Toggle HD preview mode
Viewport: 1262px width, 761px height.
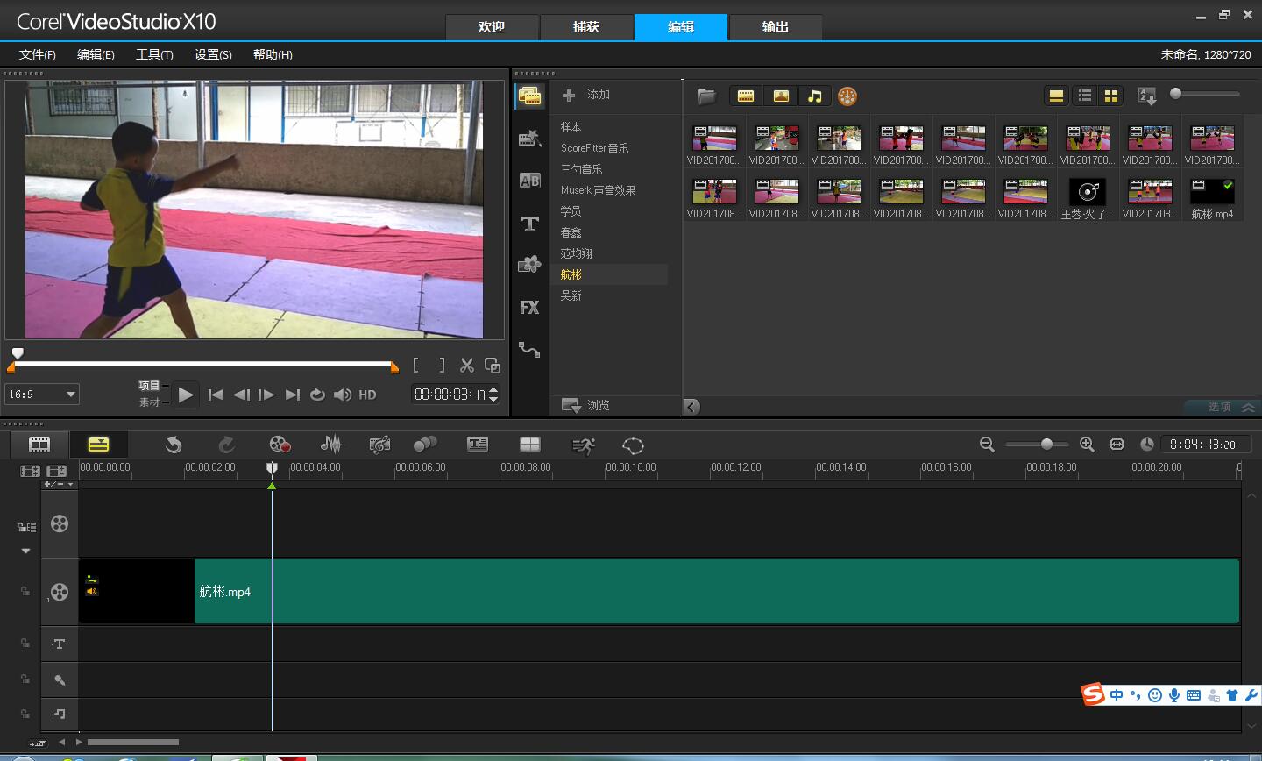[368, 395]
